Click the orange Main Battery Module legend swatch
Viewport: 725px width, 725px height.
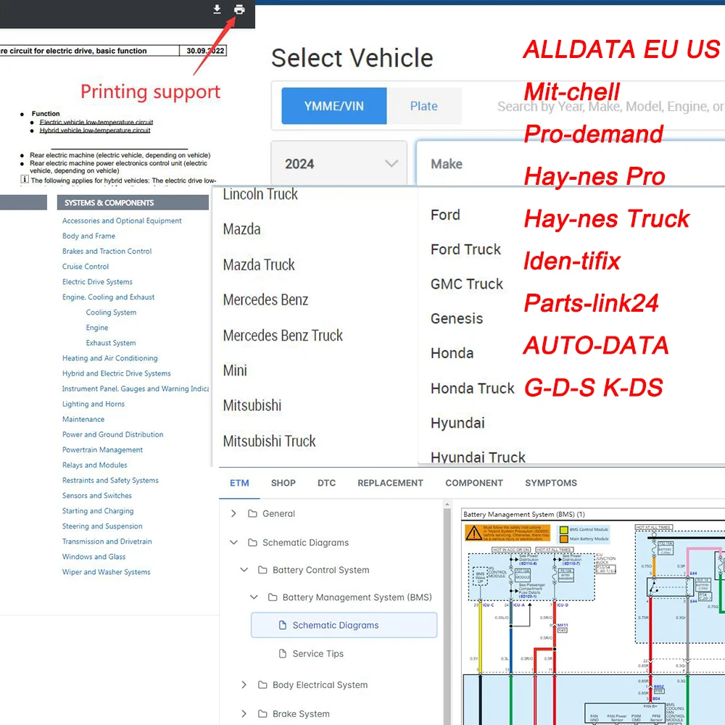[x=564, y=539]
